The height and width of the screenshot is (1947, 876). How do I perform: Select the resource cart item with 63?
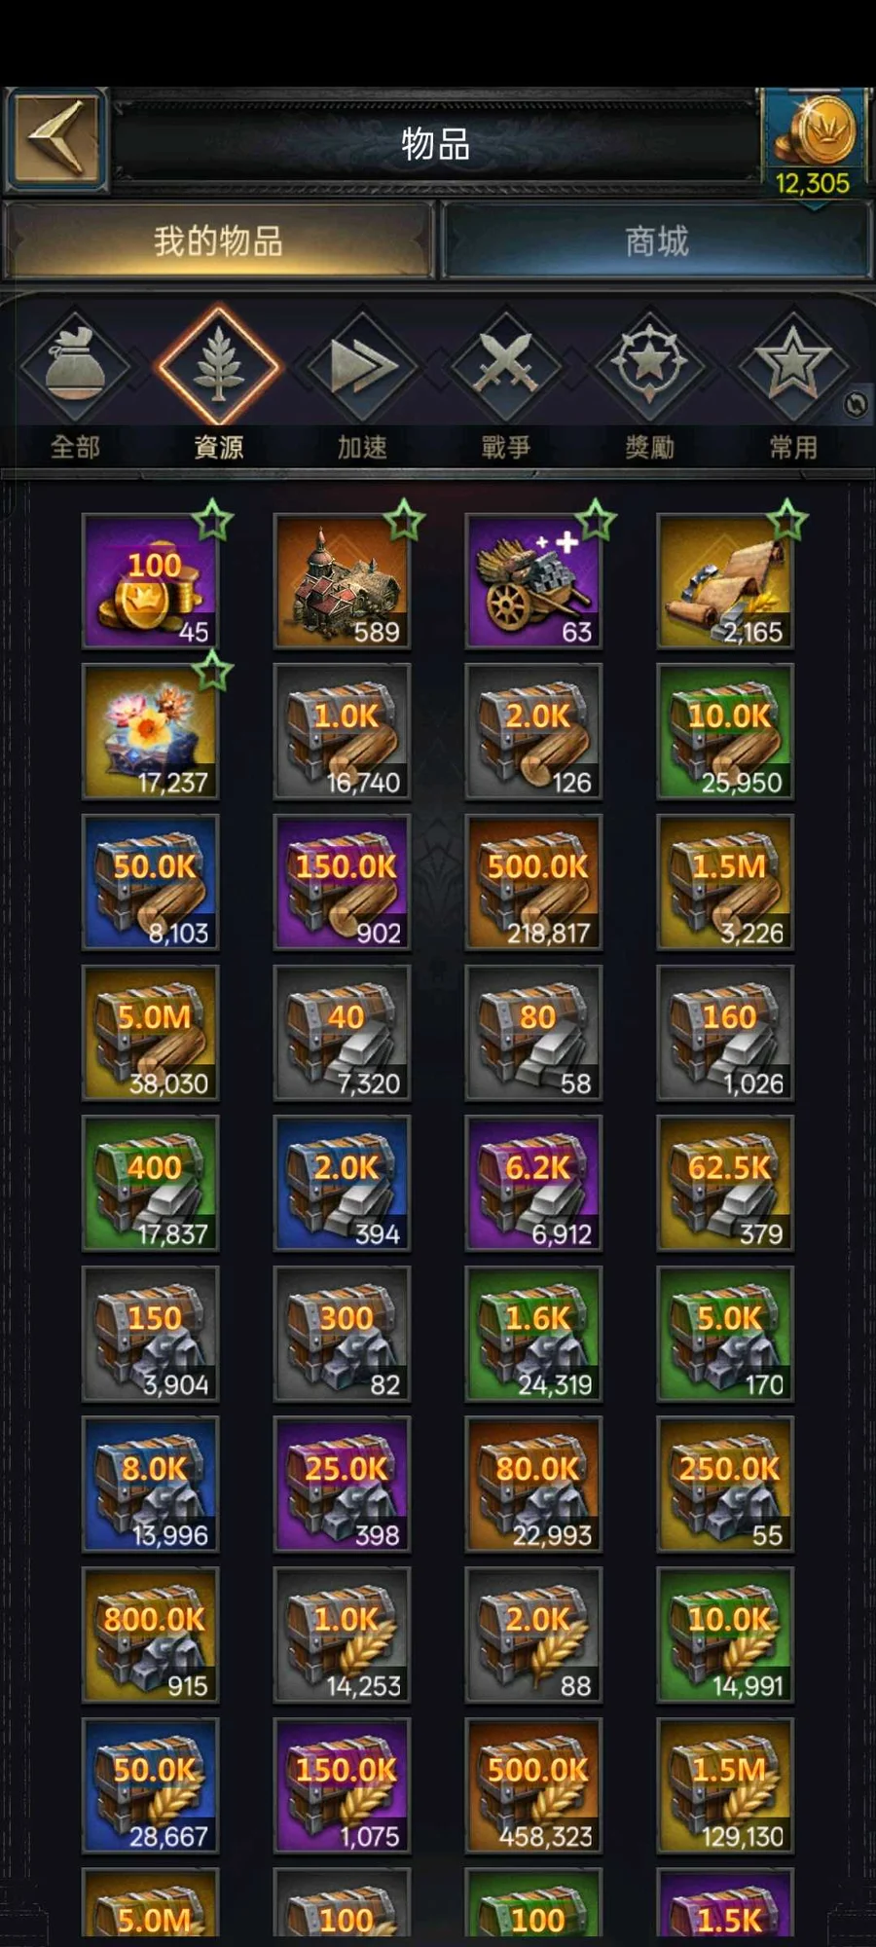click(x=533, y=582)
